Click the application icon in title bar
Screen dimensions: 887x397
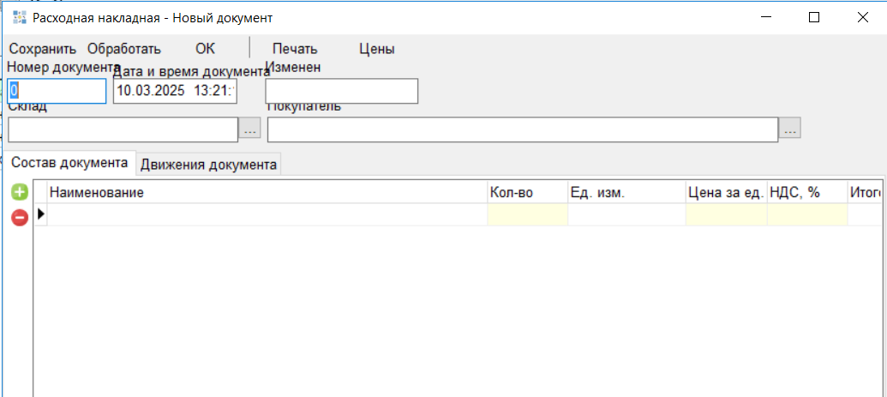coord(20,17)
